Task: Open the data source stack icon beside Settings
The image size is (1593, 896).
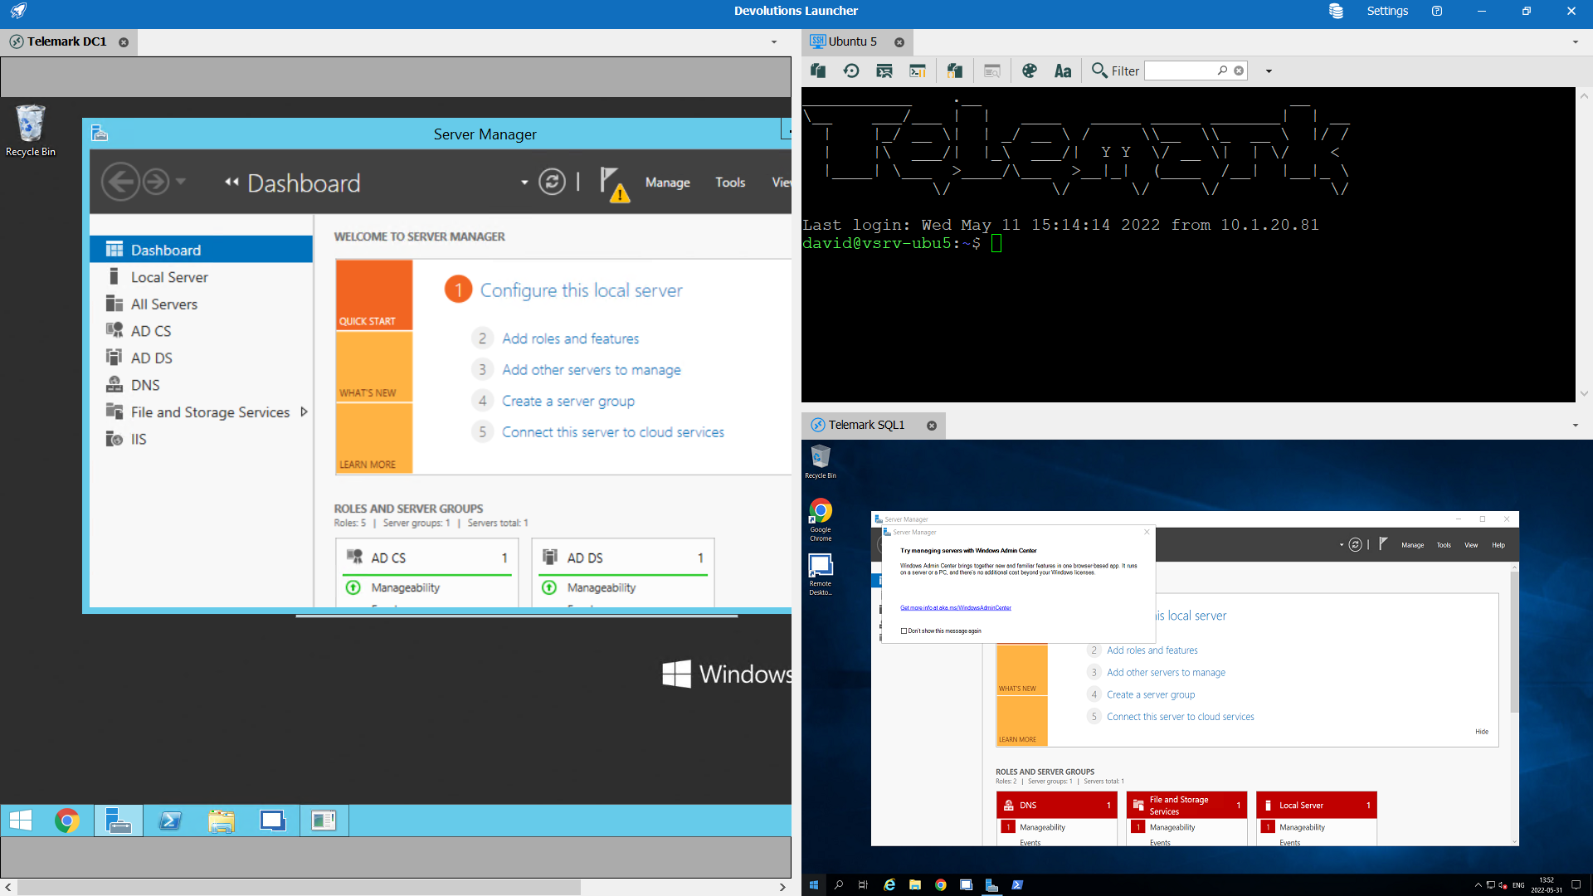Action: [1336, 11]
